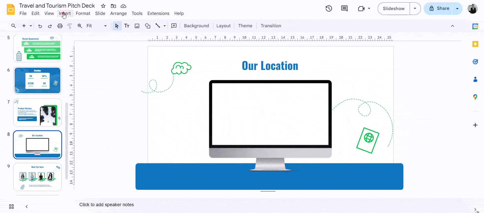This screenshot has width=484, height=213.
Task: Click the Background button
Action: 196,26
